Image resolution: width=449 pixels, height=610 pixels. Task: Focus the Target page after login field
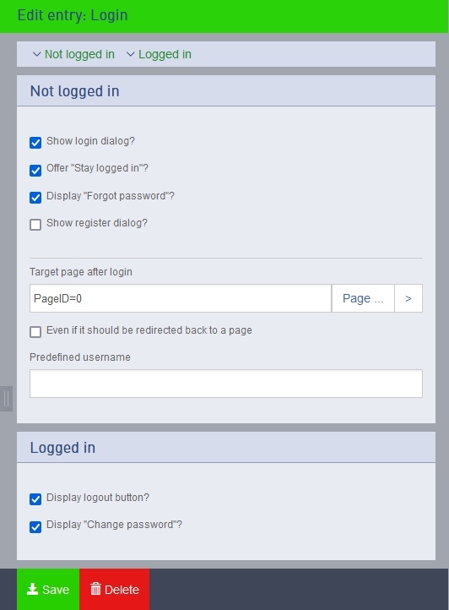pos(181,298)
